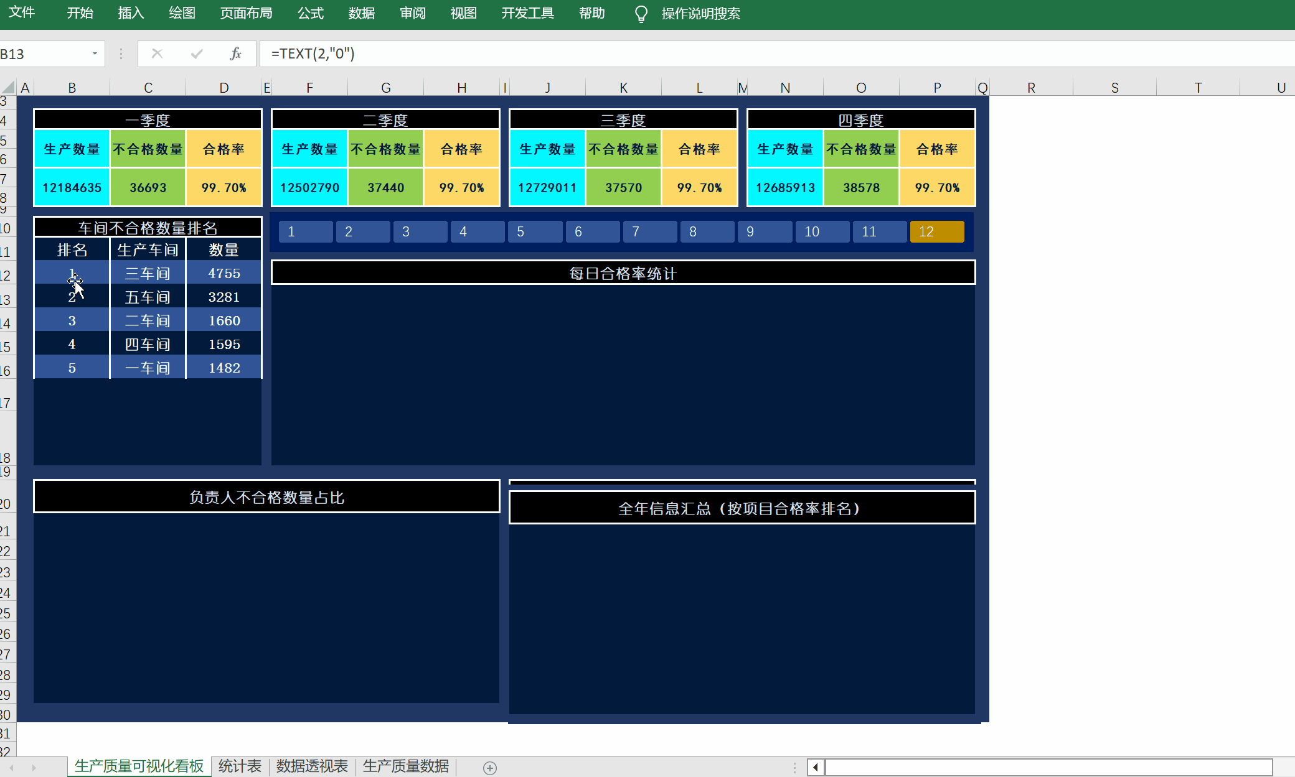Add a new sheet with plus icon
The image size is (1295, 777).
pyautogui.click(x=490, y=768)
